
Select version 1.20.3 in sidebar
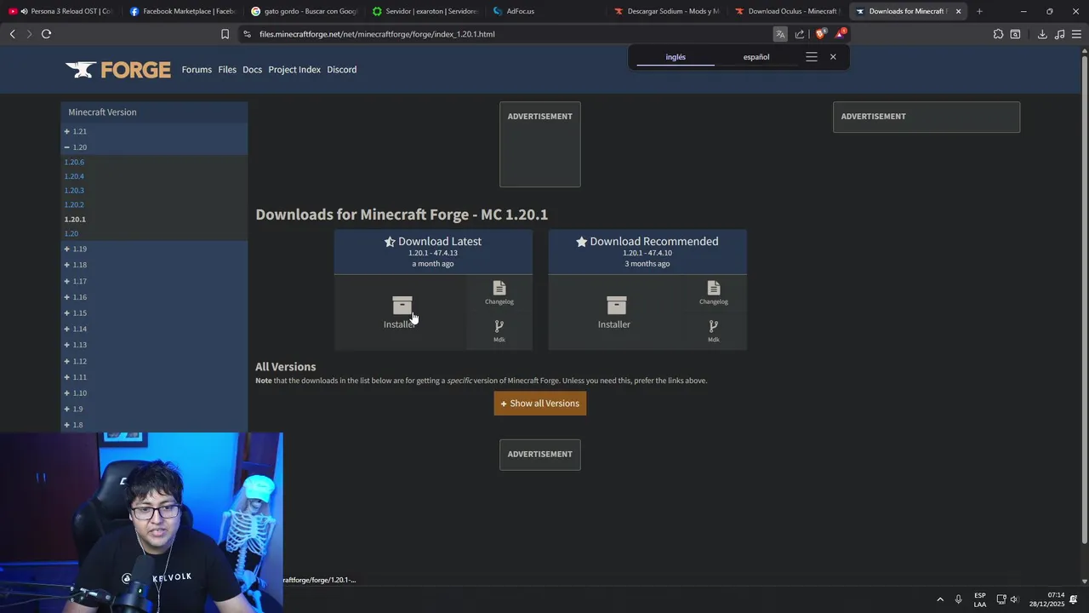[x=74, y=191]
